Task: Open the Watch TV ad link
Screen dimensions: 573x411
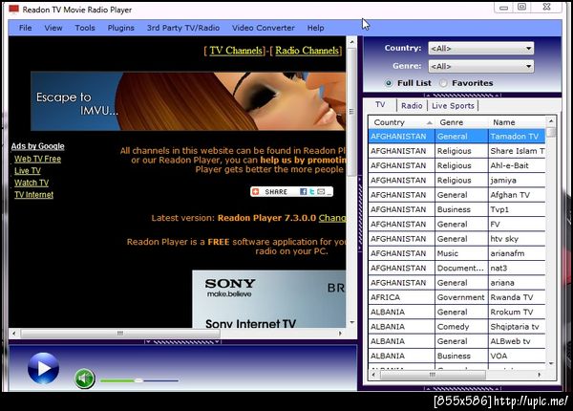Action: pyautogui.click(x=32, y=183)
